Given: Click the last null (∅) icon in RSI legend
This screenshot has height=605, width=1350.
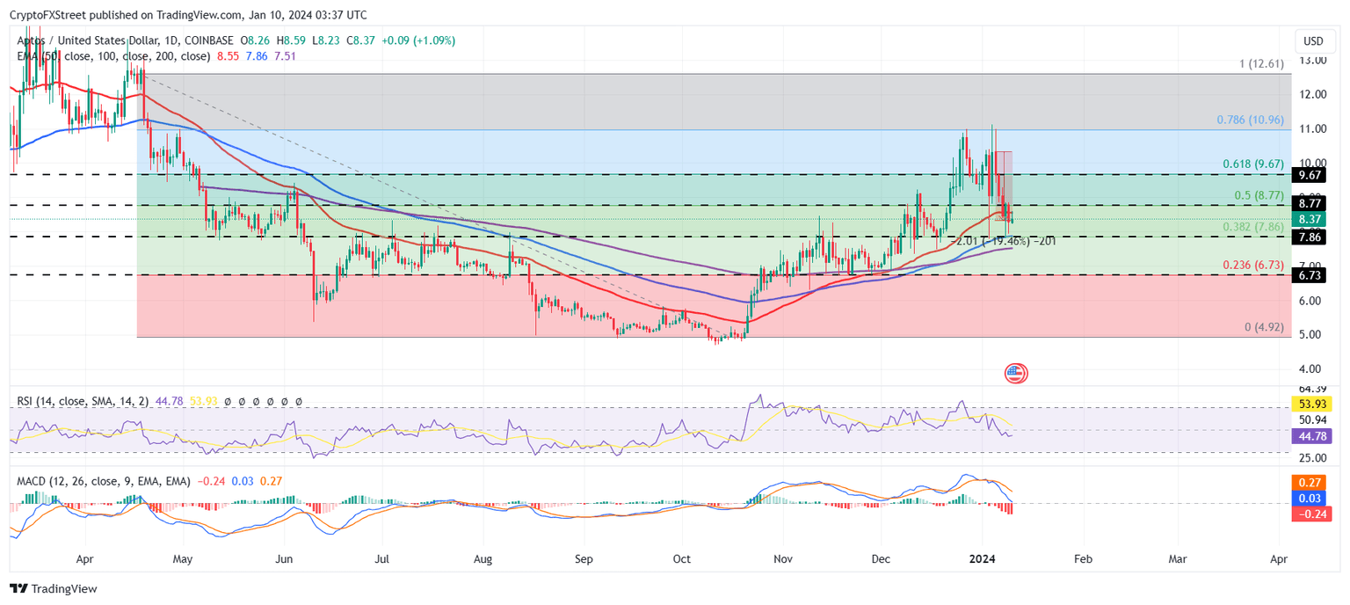Looking at the screenshot, I should point(299,403).
